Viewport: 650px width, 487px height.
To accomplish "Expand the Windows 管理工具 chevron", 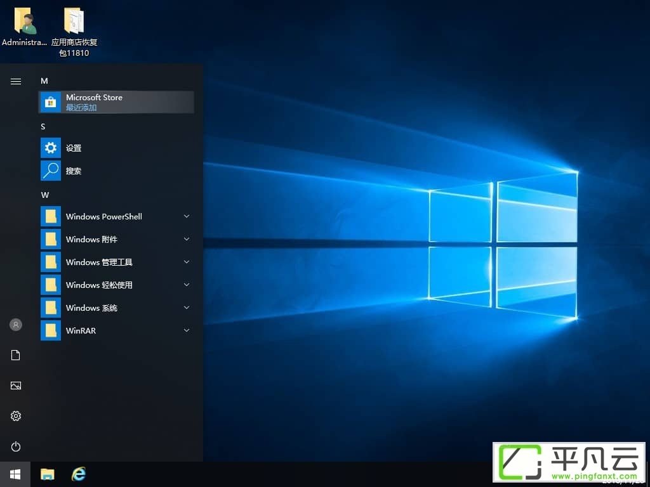I will (187, 262).
